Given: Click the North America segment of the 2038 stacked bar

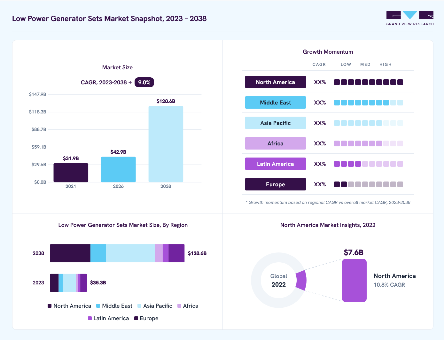Looking at the screenshot, I should [x=70, y=253].
